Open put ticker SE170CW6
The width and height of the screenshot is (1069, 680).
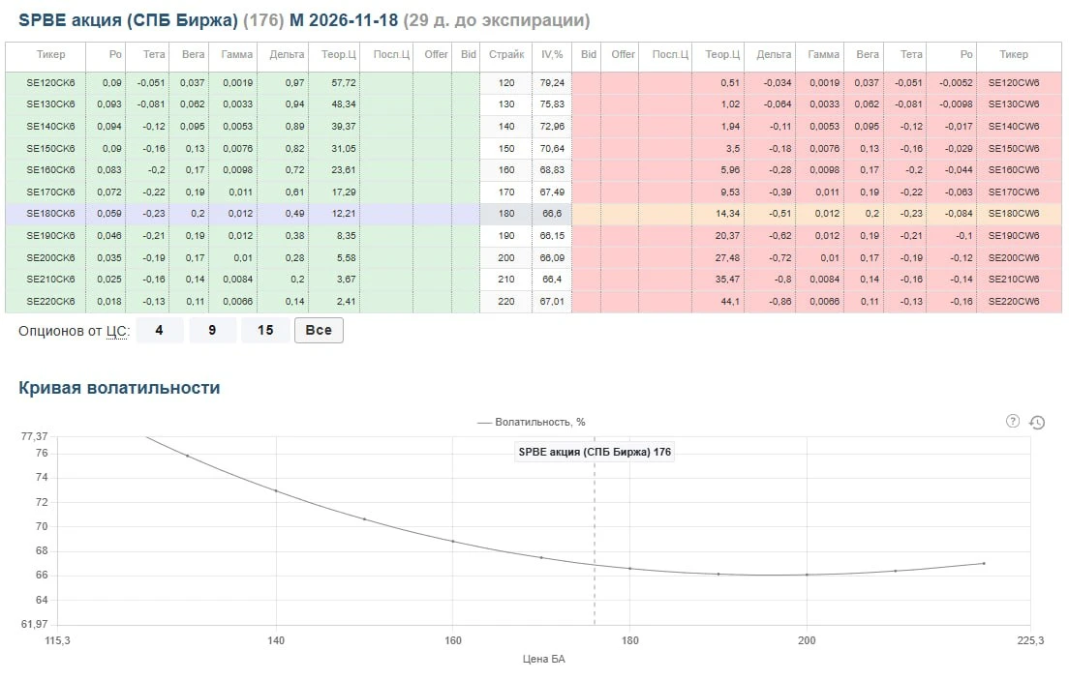(x=1014, y=192)
